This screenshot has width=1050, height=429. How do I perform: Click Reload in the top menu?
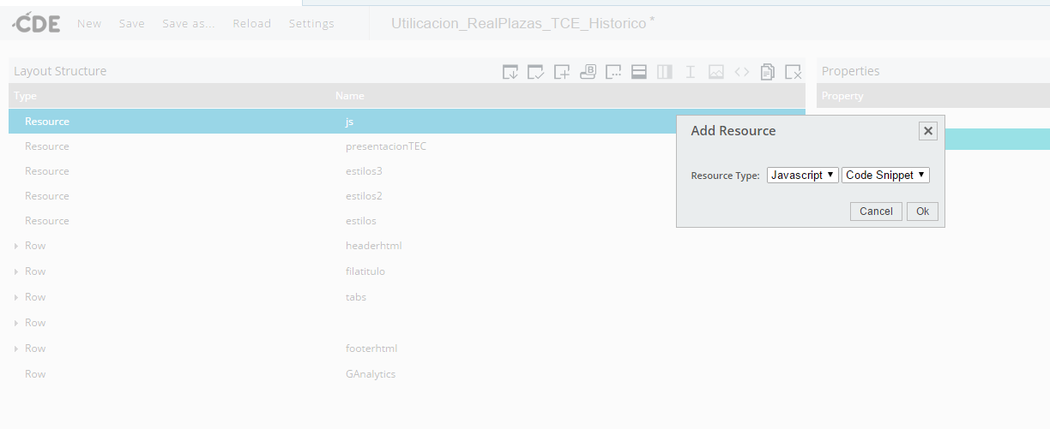(x=252, y=24)
